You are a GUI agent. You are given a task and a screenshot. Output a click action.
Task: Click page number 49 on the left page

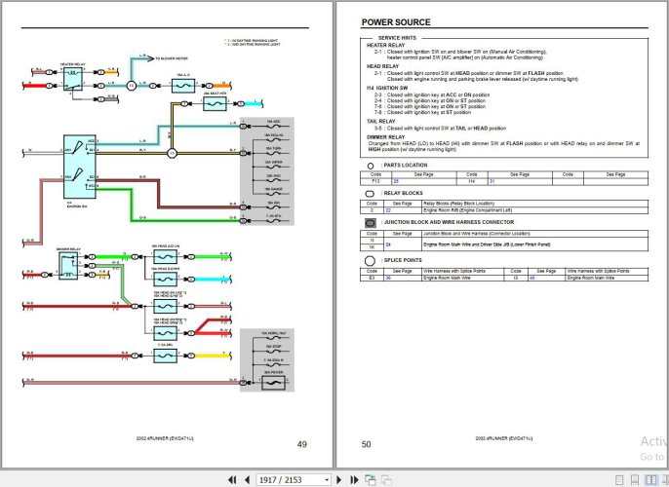click(302, 444)
